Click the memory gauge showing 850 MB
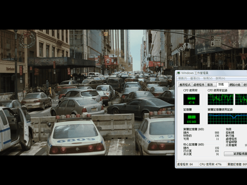Image resolution: width=247 pixels, height=185 pixels. (x=191, y=119)
